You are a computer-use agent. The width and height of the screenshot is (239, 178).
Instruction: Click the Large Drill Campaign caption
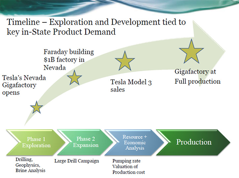pos(77,161)
